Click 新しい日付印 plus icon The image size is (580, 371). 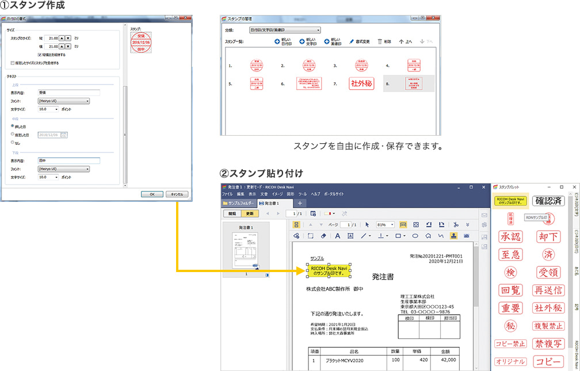(x=277, y=41)
